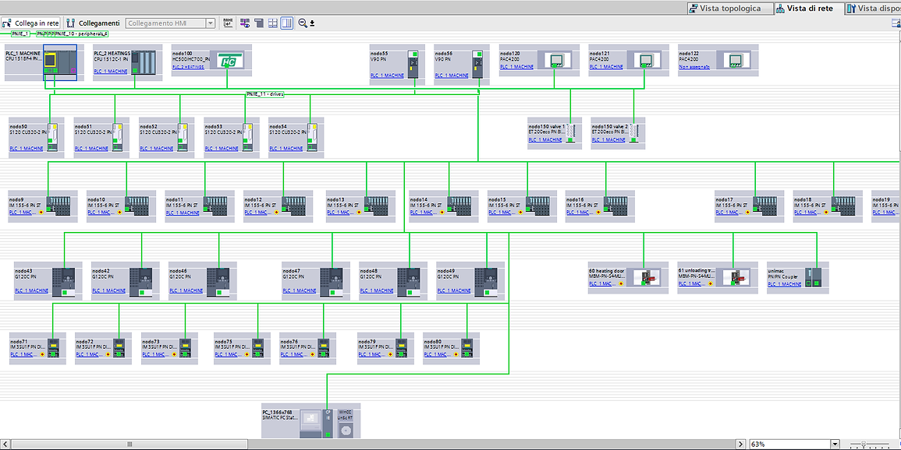Select the nodo52 S120 CU320-2 icon
This screenshot has width=901, height=450.
[x=183, y=138]
